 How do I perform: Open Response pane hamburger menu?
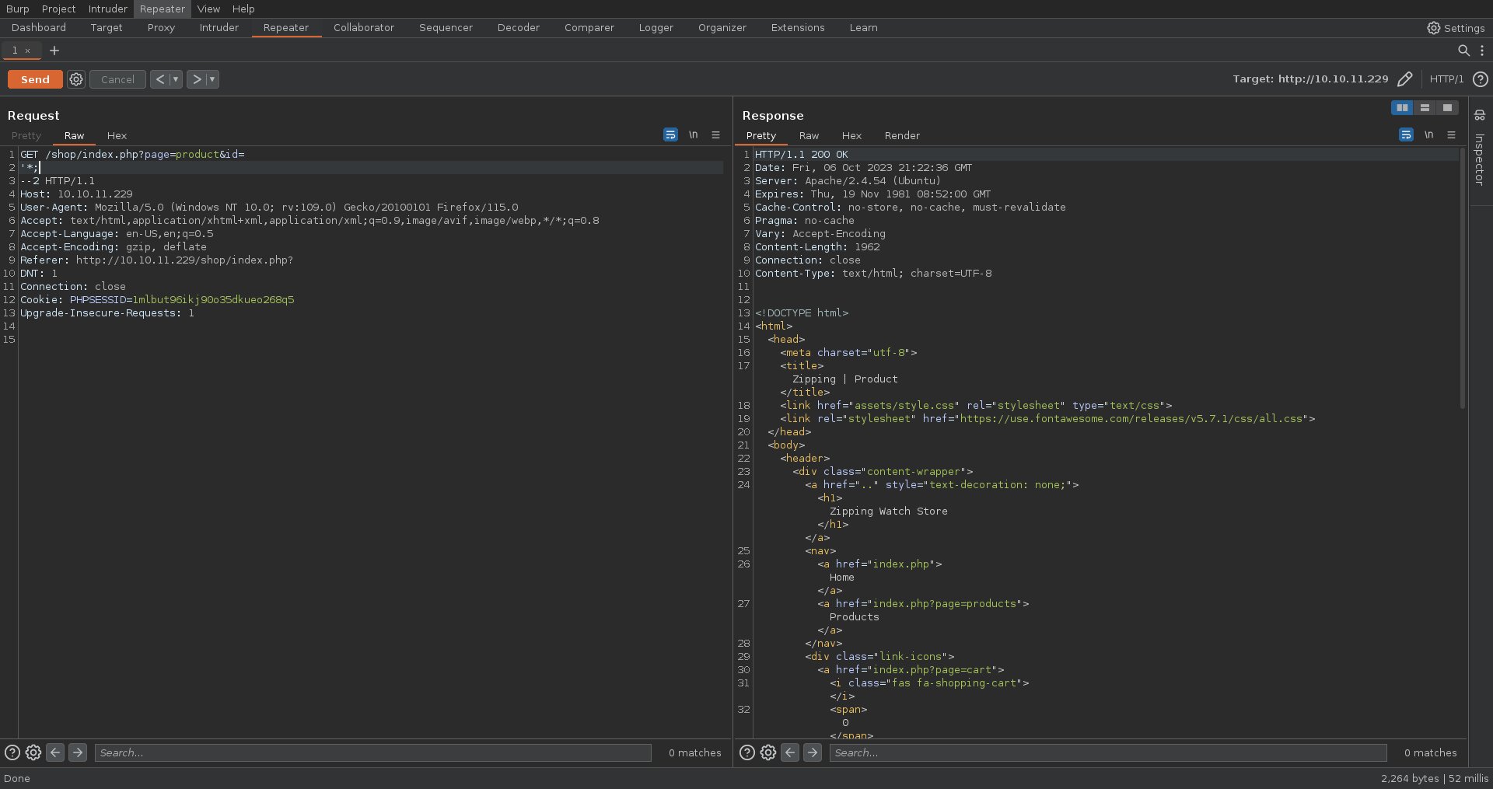tap(1451, 134)
